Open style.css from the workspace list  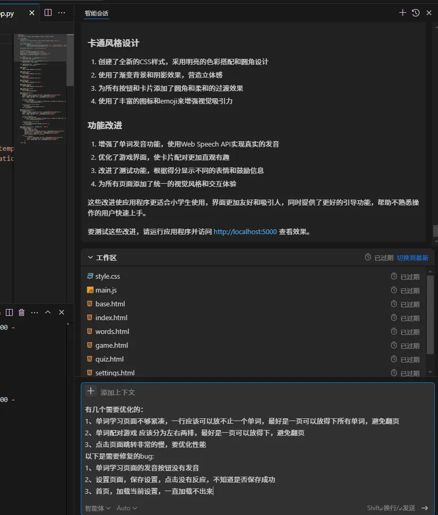107,276
